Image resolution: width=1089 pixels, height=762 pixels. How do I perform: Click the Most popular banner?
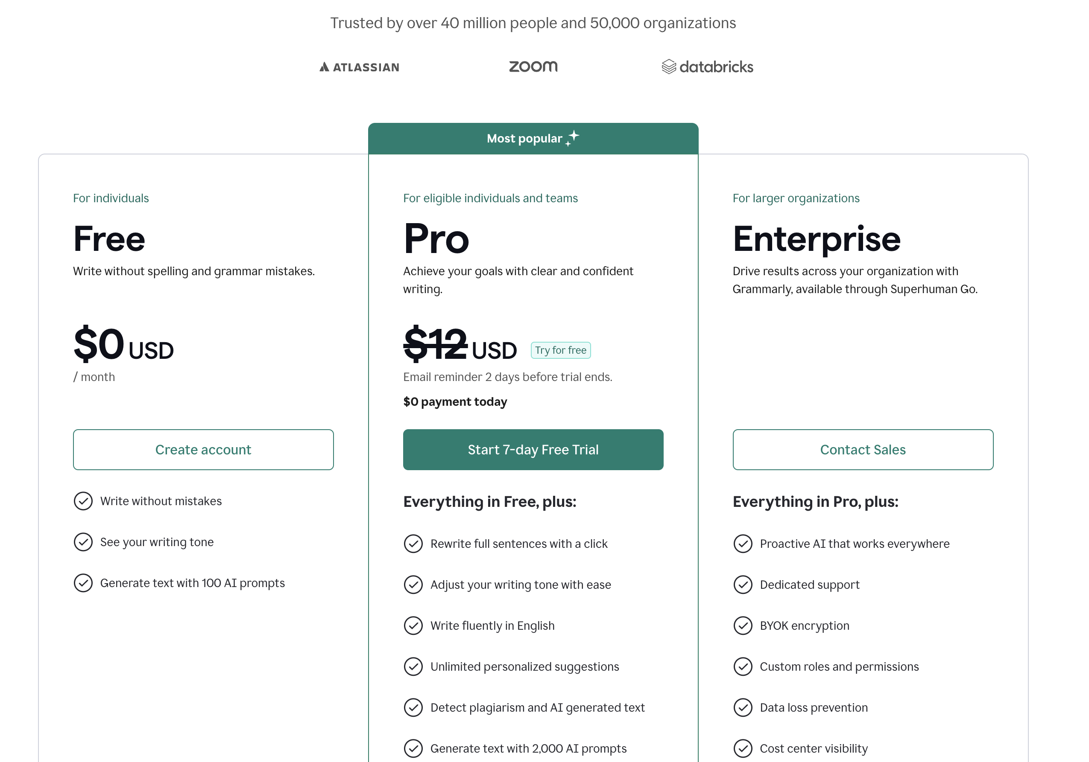(x=533, y=138)
